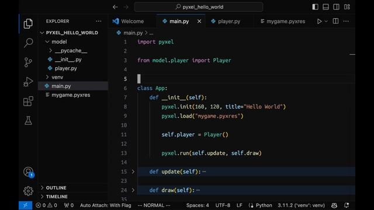374x210 pixels.
Task: Open the Extensions view
Action: [x=28, y=101]
